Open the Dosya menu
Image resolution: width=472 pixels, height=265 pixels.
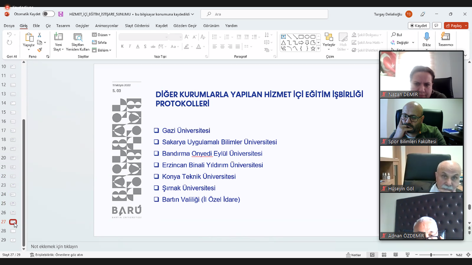click(x=9, y=26)
